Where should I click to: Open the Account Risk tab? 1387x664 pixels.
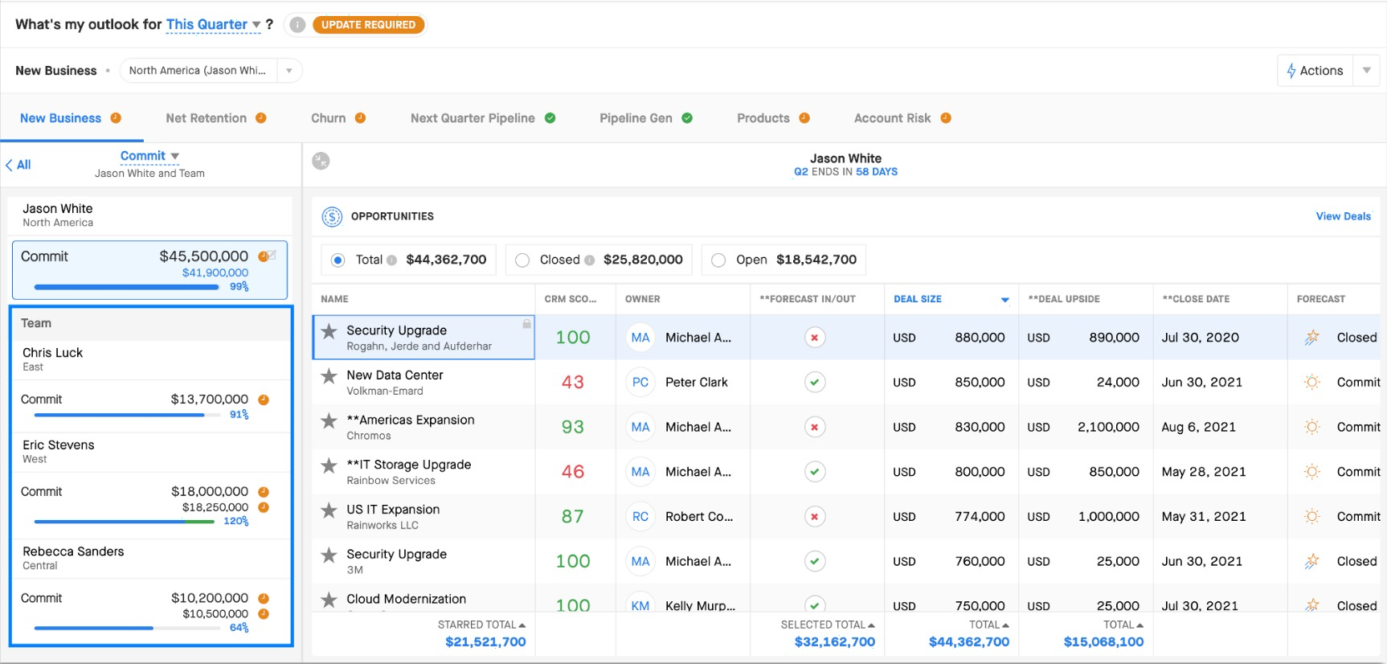pos(902,118)
